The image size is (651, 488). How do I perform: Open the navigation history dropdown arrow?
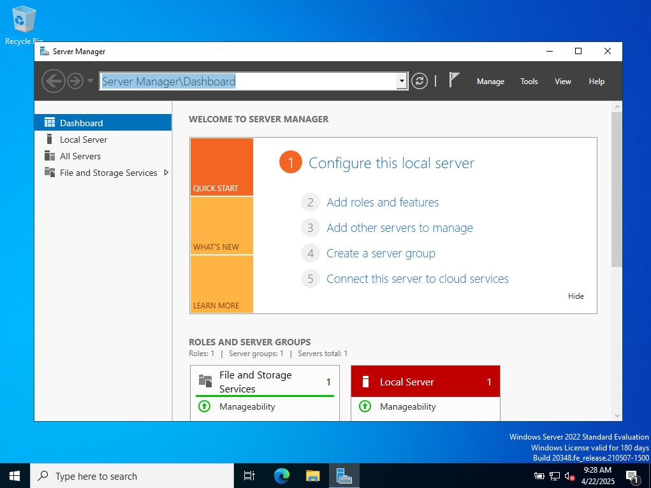90,81
